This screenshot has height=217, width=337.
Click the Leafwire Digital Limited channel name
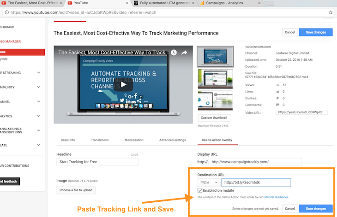(292, 53)
